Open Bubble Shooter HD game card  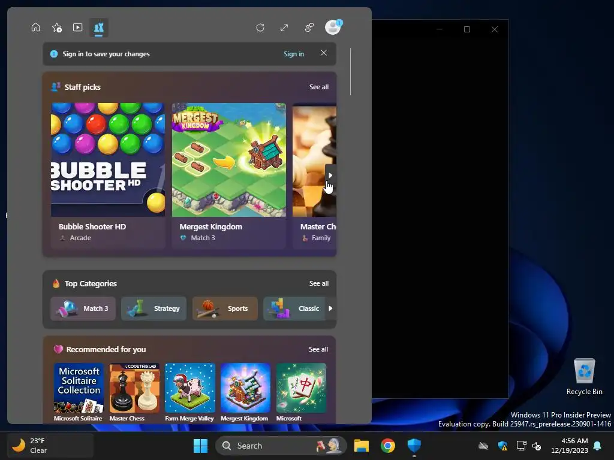108,175
